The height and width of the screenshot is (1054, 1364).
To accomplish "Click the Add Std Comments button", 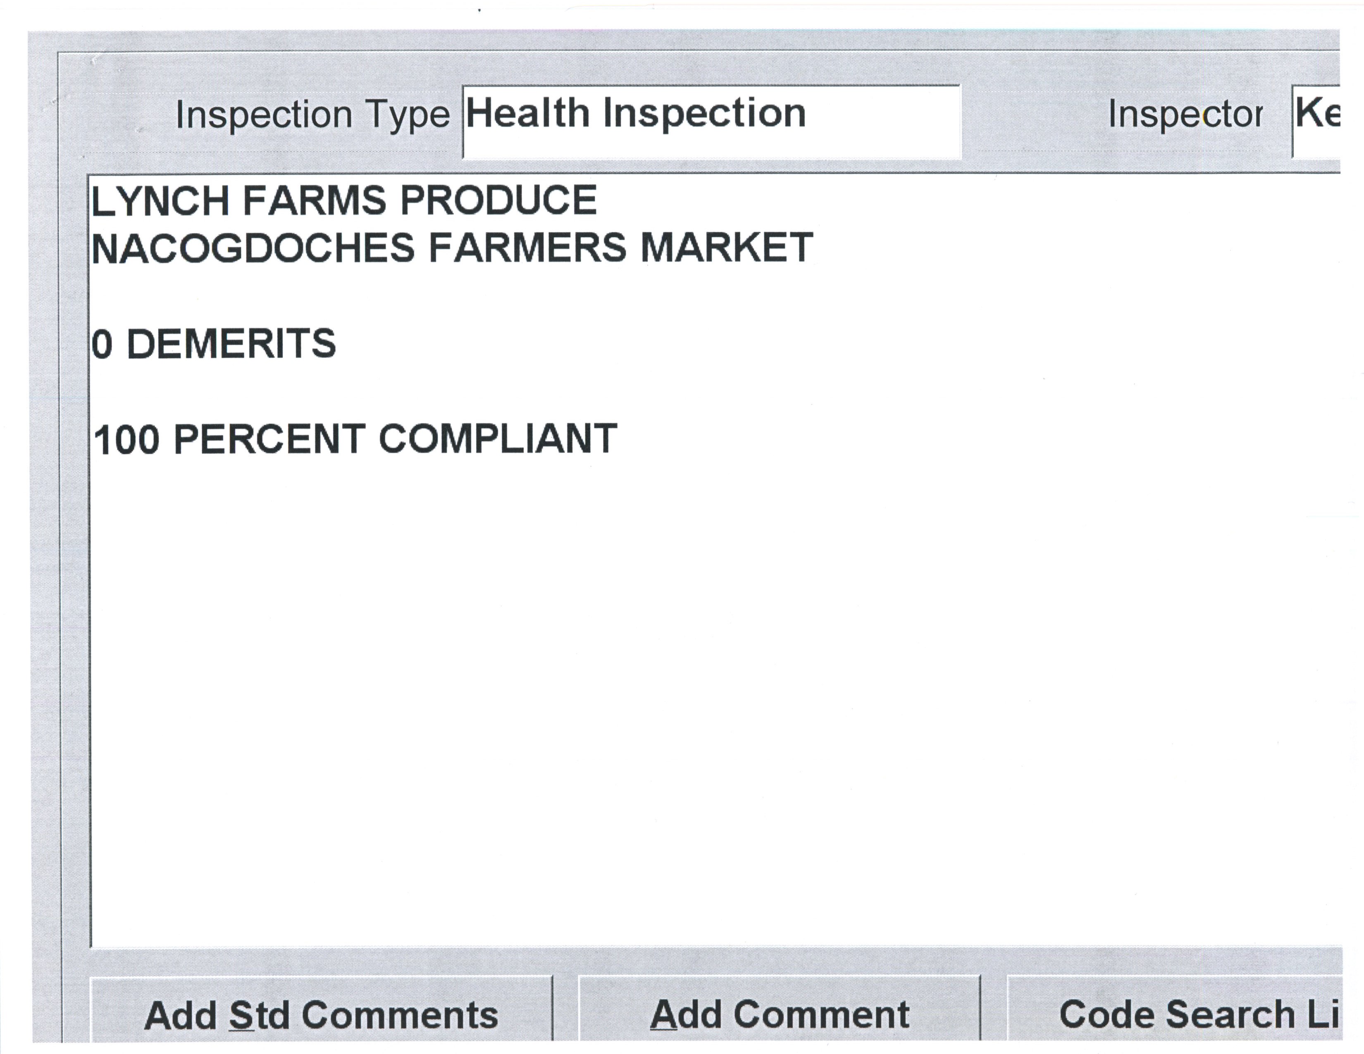I will pos(321,1015).
